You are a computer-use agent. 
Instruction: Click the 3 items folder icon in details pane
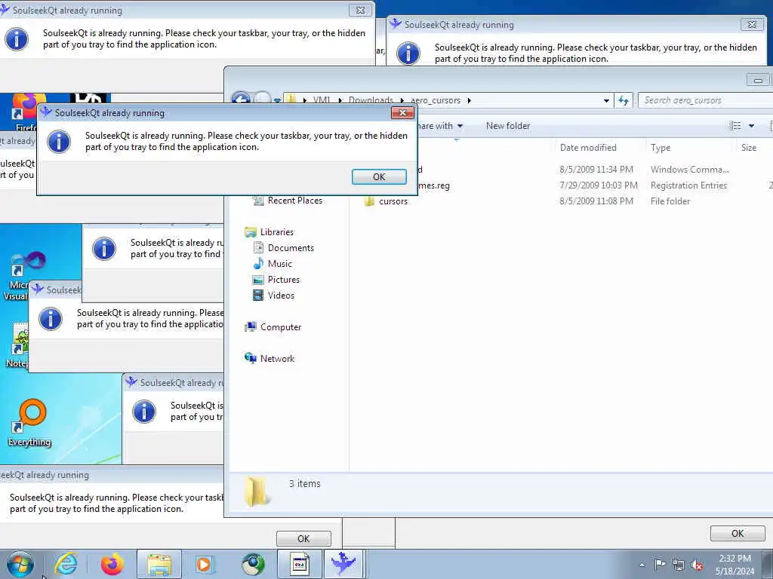[x=257, y=492]
